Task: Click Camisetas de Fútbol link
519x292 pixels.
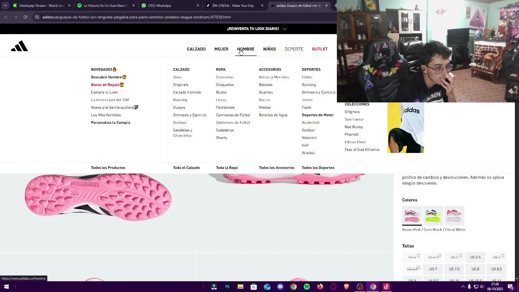Action: 233,115
